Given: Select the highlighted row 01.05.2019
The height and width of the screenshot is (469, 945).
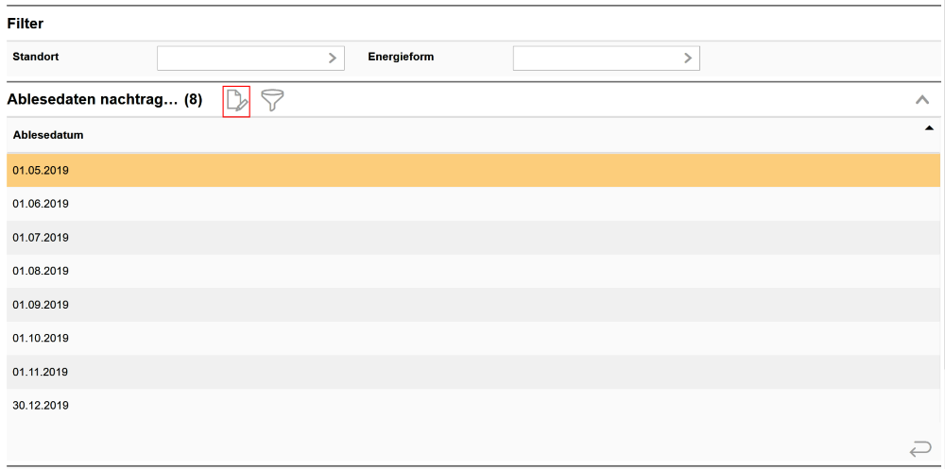Looking at the screenshot, I should [x=41, y=171].
